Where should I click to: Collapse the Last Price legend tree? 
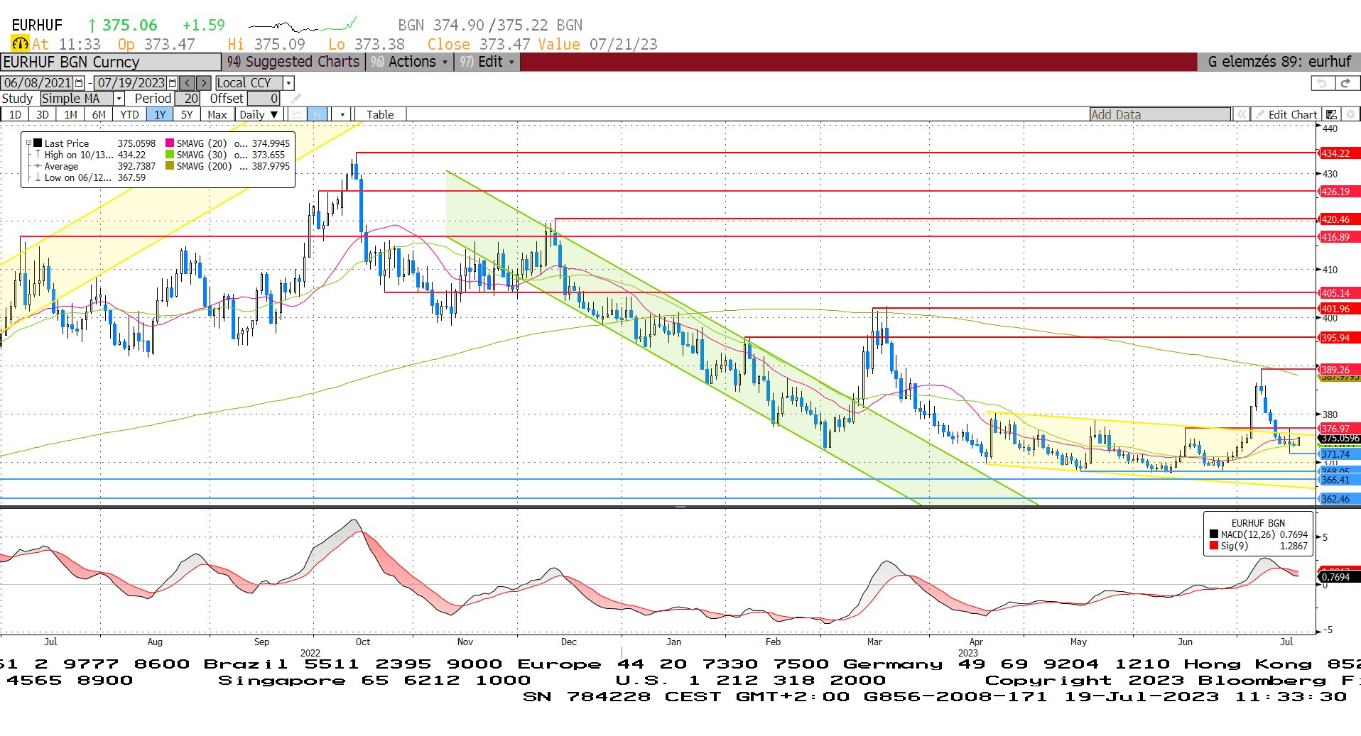click(x=28, y=143)
